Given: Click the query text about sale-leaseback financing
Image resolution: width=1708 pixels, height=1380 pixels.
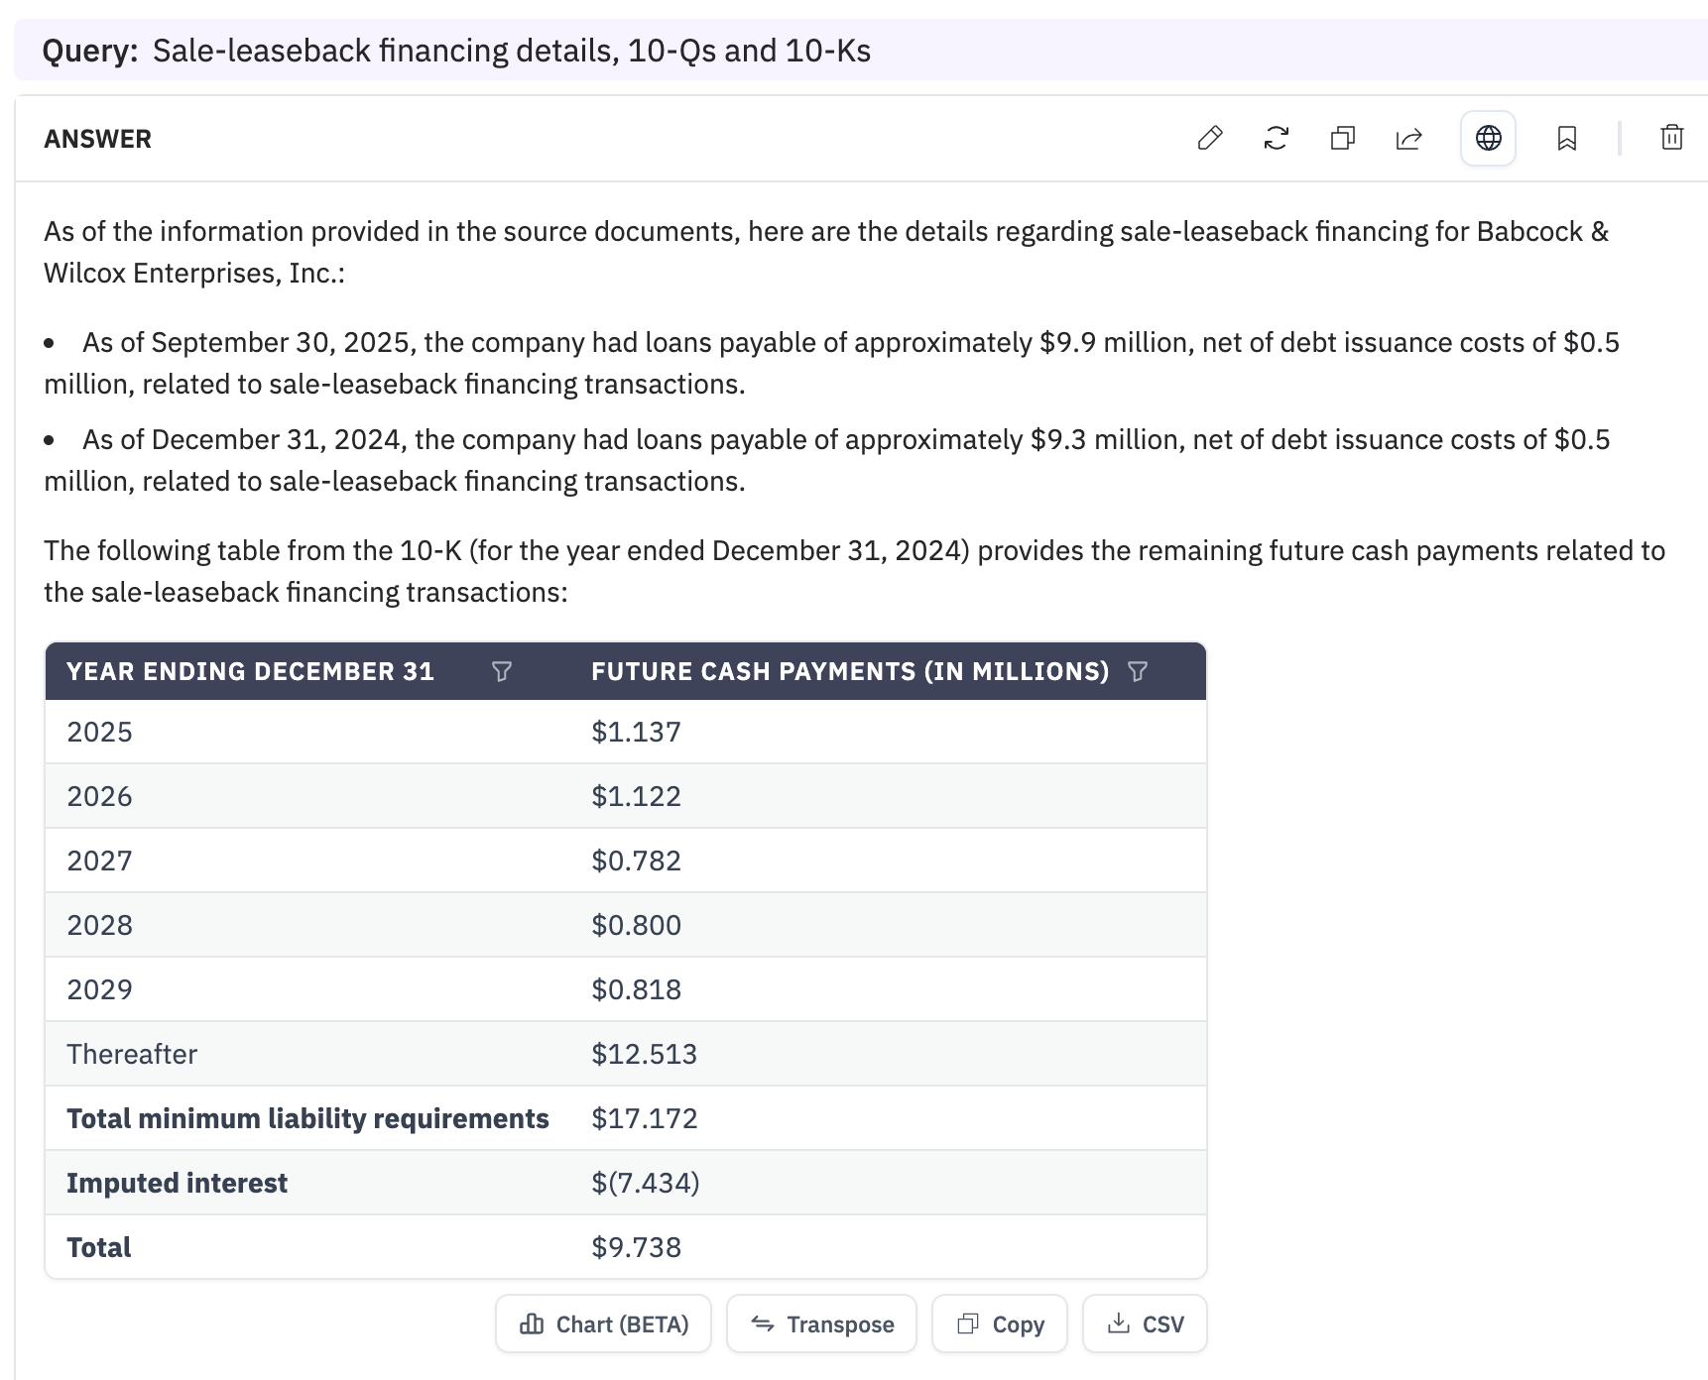Looking at the screenshot, I should [512, 51].
